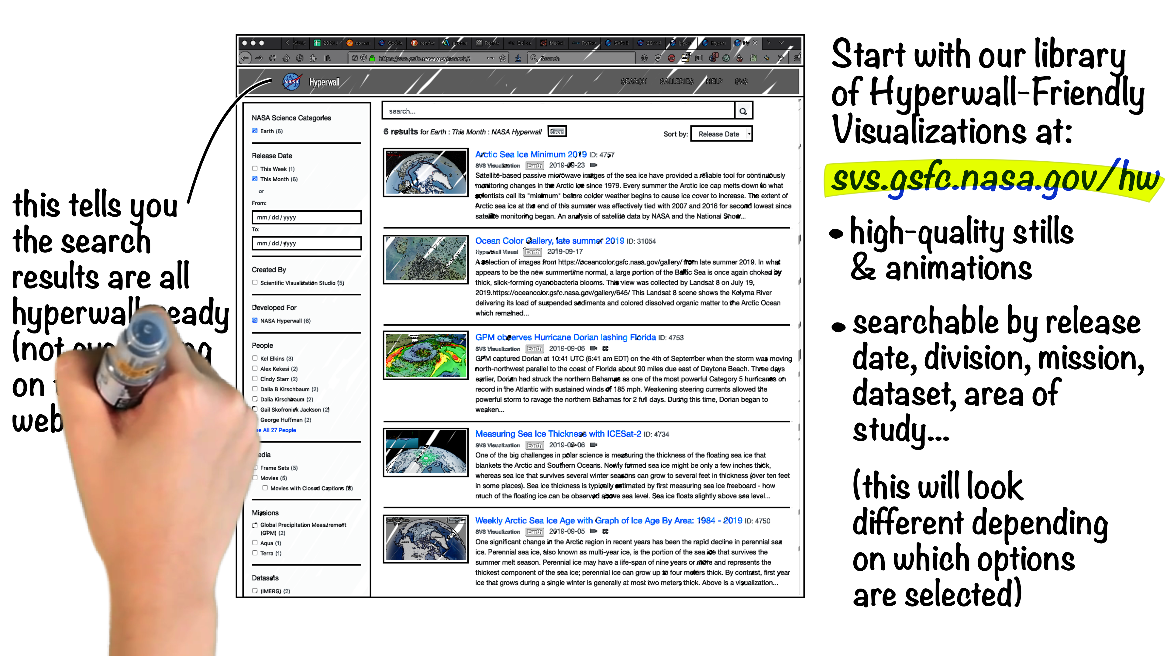Click the green round extension icon in toolbar

pos(726,58)
